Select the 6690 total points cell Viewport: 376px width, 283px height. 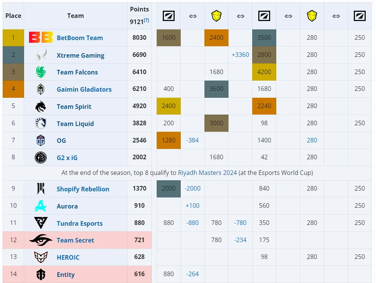pyautogui.click(x=139, y=55)
